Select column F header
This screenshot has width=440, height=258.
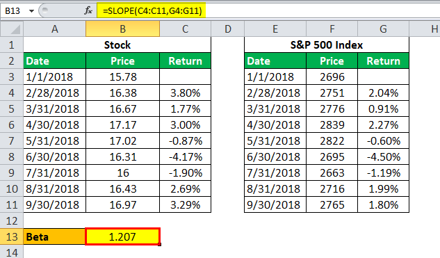pyautogui.click(x=332, y=29)
